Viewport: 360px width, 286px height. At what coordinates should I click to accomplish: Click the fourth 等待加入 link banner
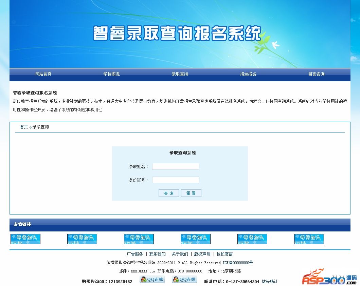pos(196,239)
